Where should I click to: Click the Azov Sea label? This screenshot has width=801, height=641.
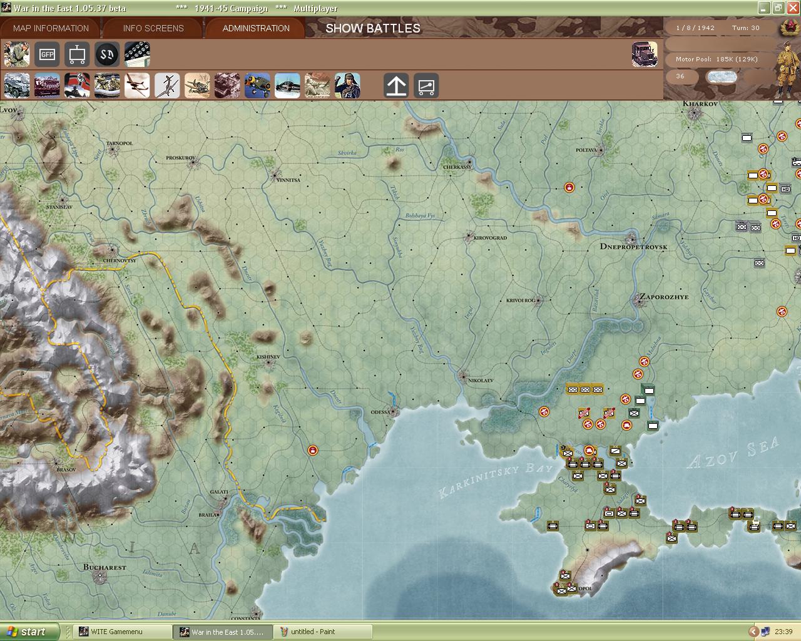pyautogui.click(x=733, y=453)
